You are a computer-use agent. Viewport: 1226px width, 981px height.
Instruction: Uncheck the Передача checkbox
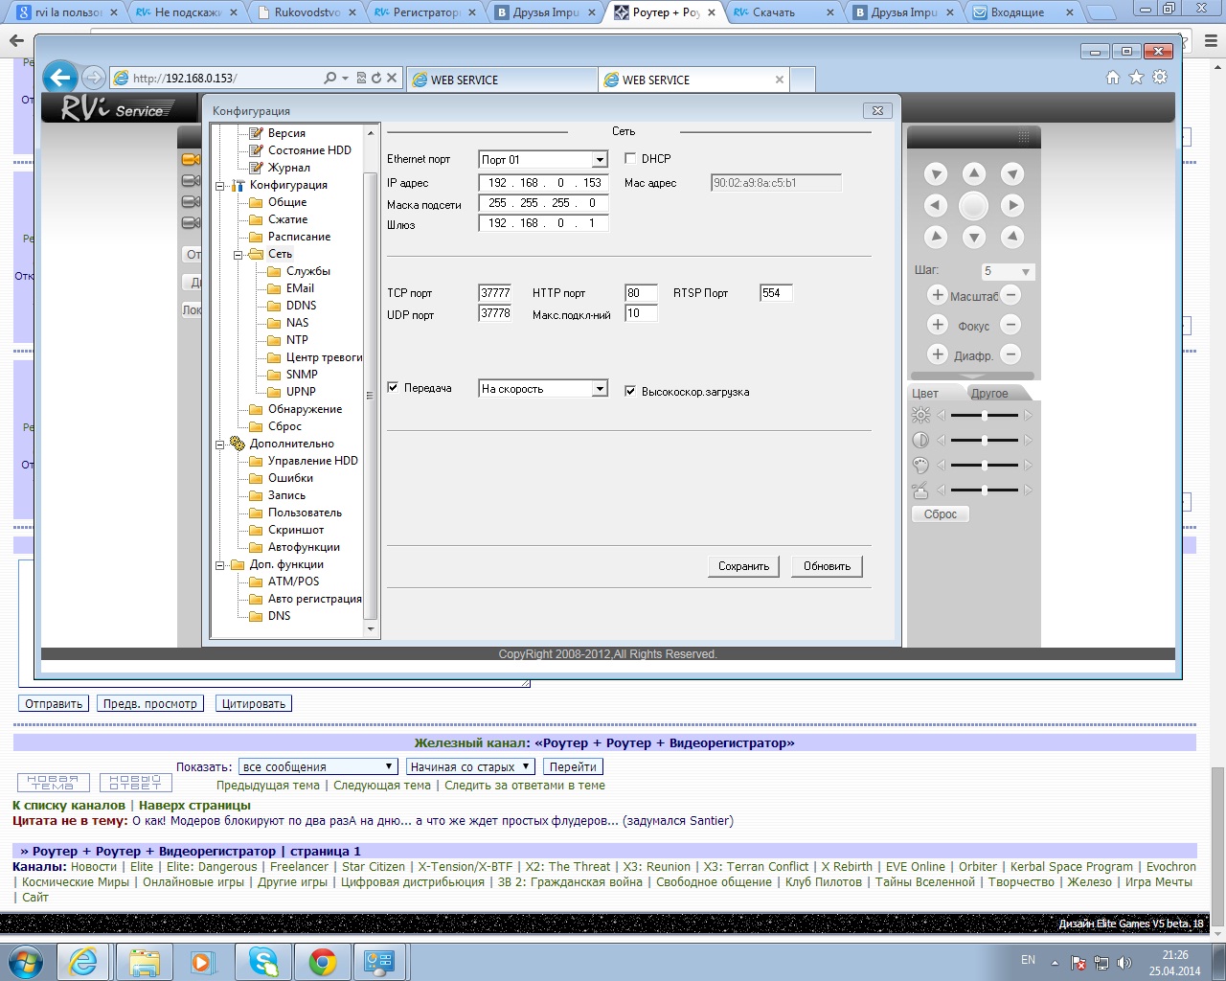[x=393, y=388]
